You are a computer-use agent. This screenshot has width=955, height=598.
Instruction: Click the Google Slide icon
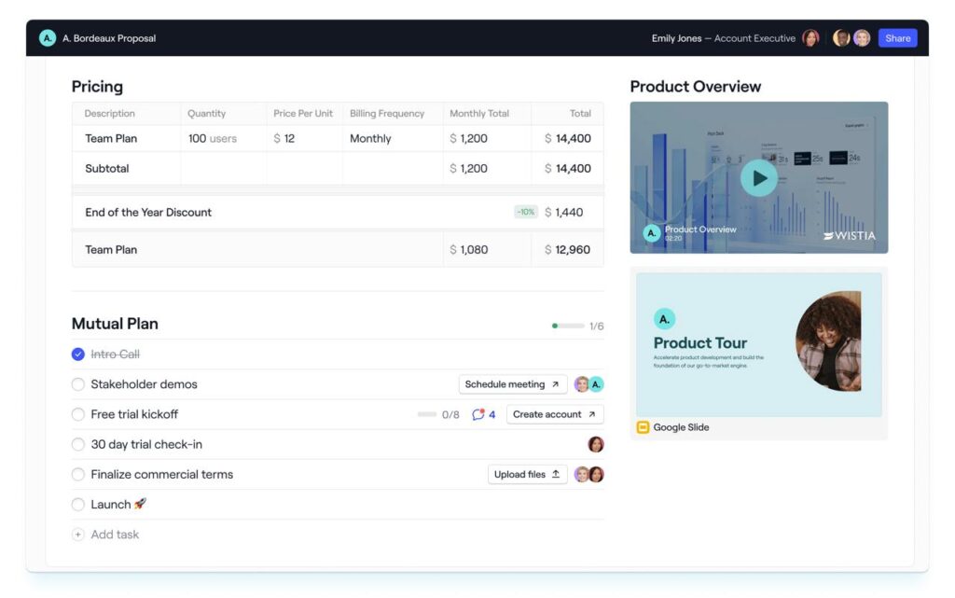(x=643, y=427)
